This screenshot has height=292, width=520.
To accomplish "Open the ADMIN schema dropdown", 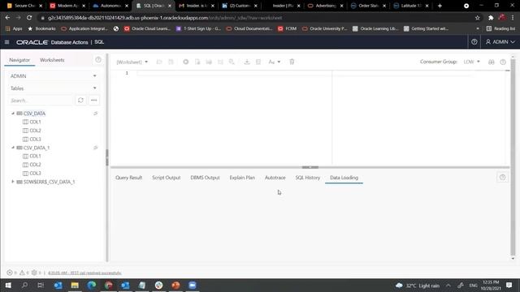I will tap(53, 76).
